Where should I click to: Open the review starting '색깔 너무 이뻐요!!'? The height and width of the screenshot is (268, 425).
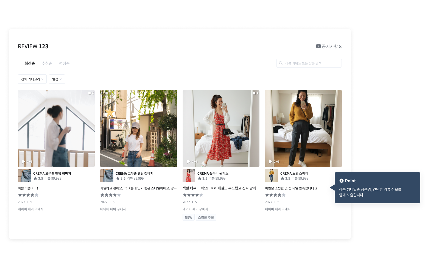(x=221, y=188)
